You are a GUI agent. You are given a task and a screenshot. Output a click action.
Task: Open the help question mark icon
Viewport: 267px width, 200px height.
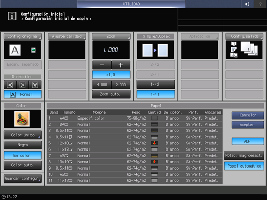[x=260, y=4]
